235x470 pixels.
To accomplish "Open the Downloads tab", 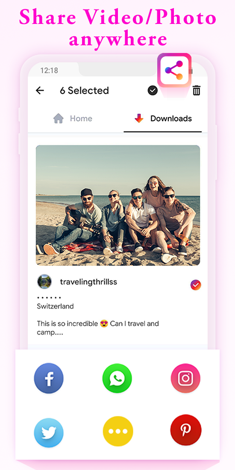I will [x=163, y=119].
